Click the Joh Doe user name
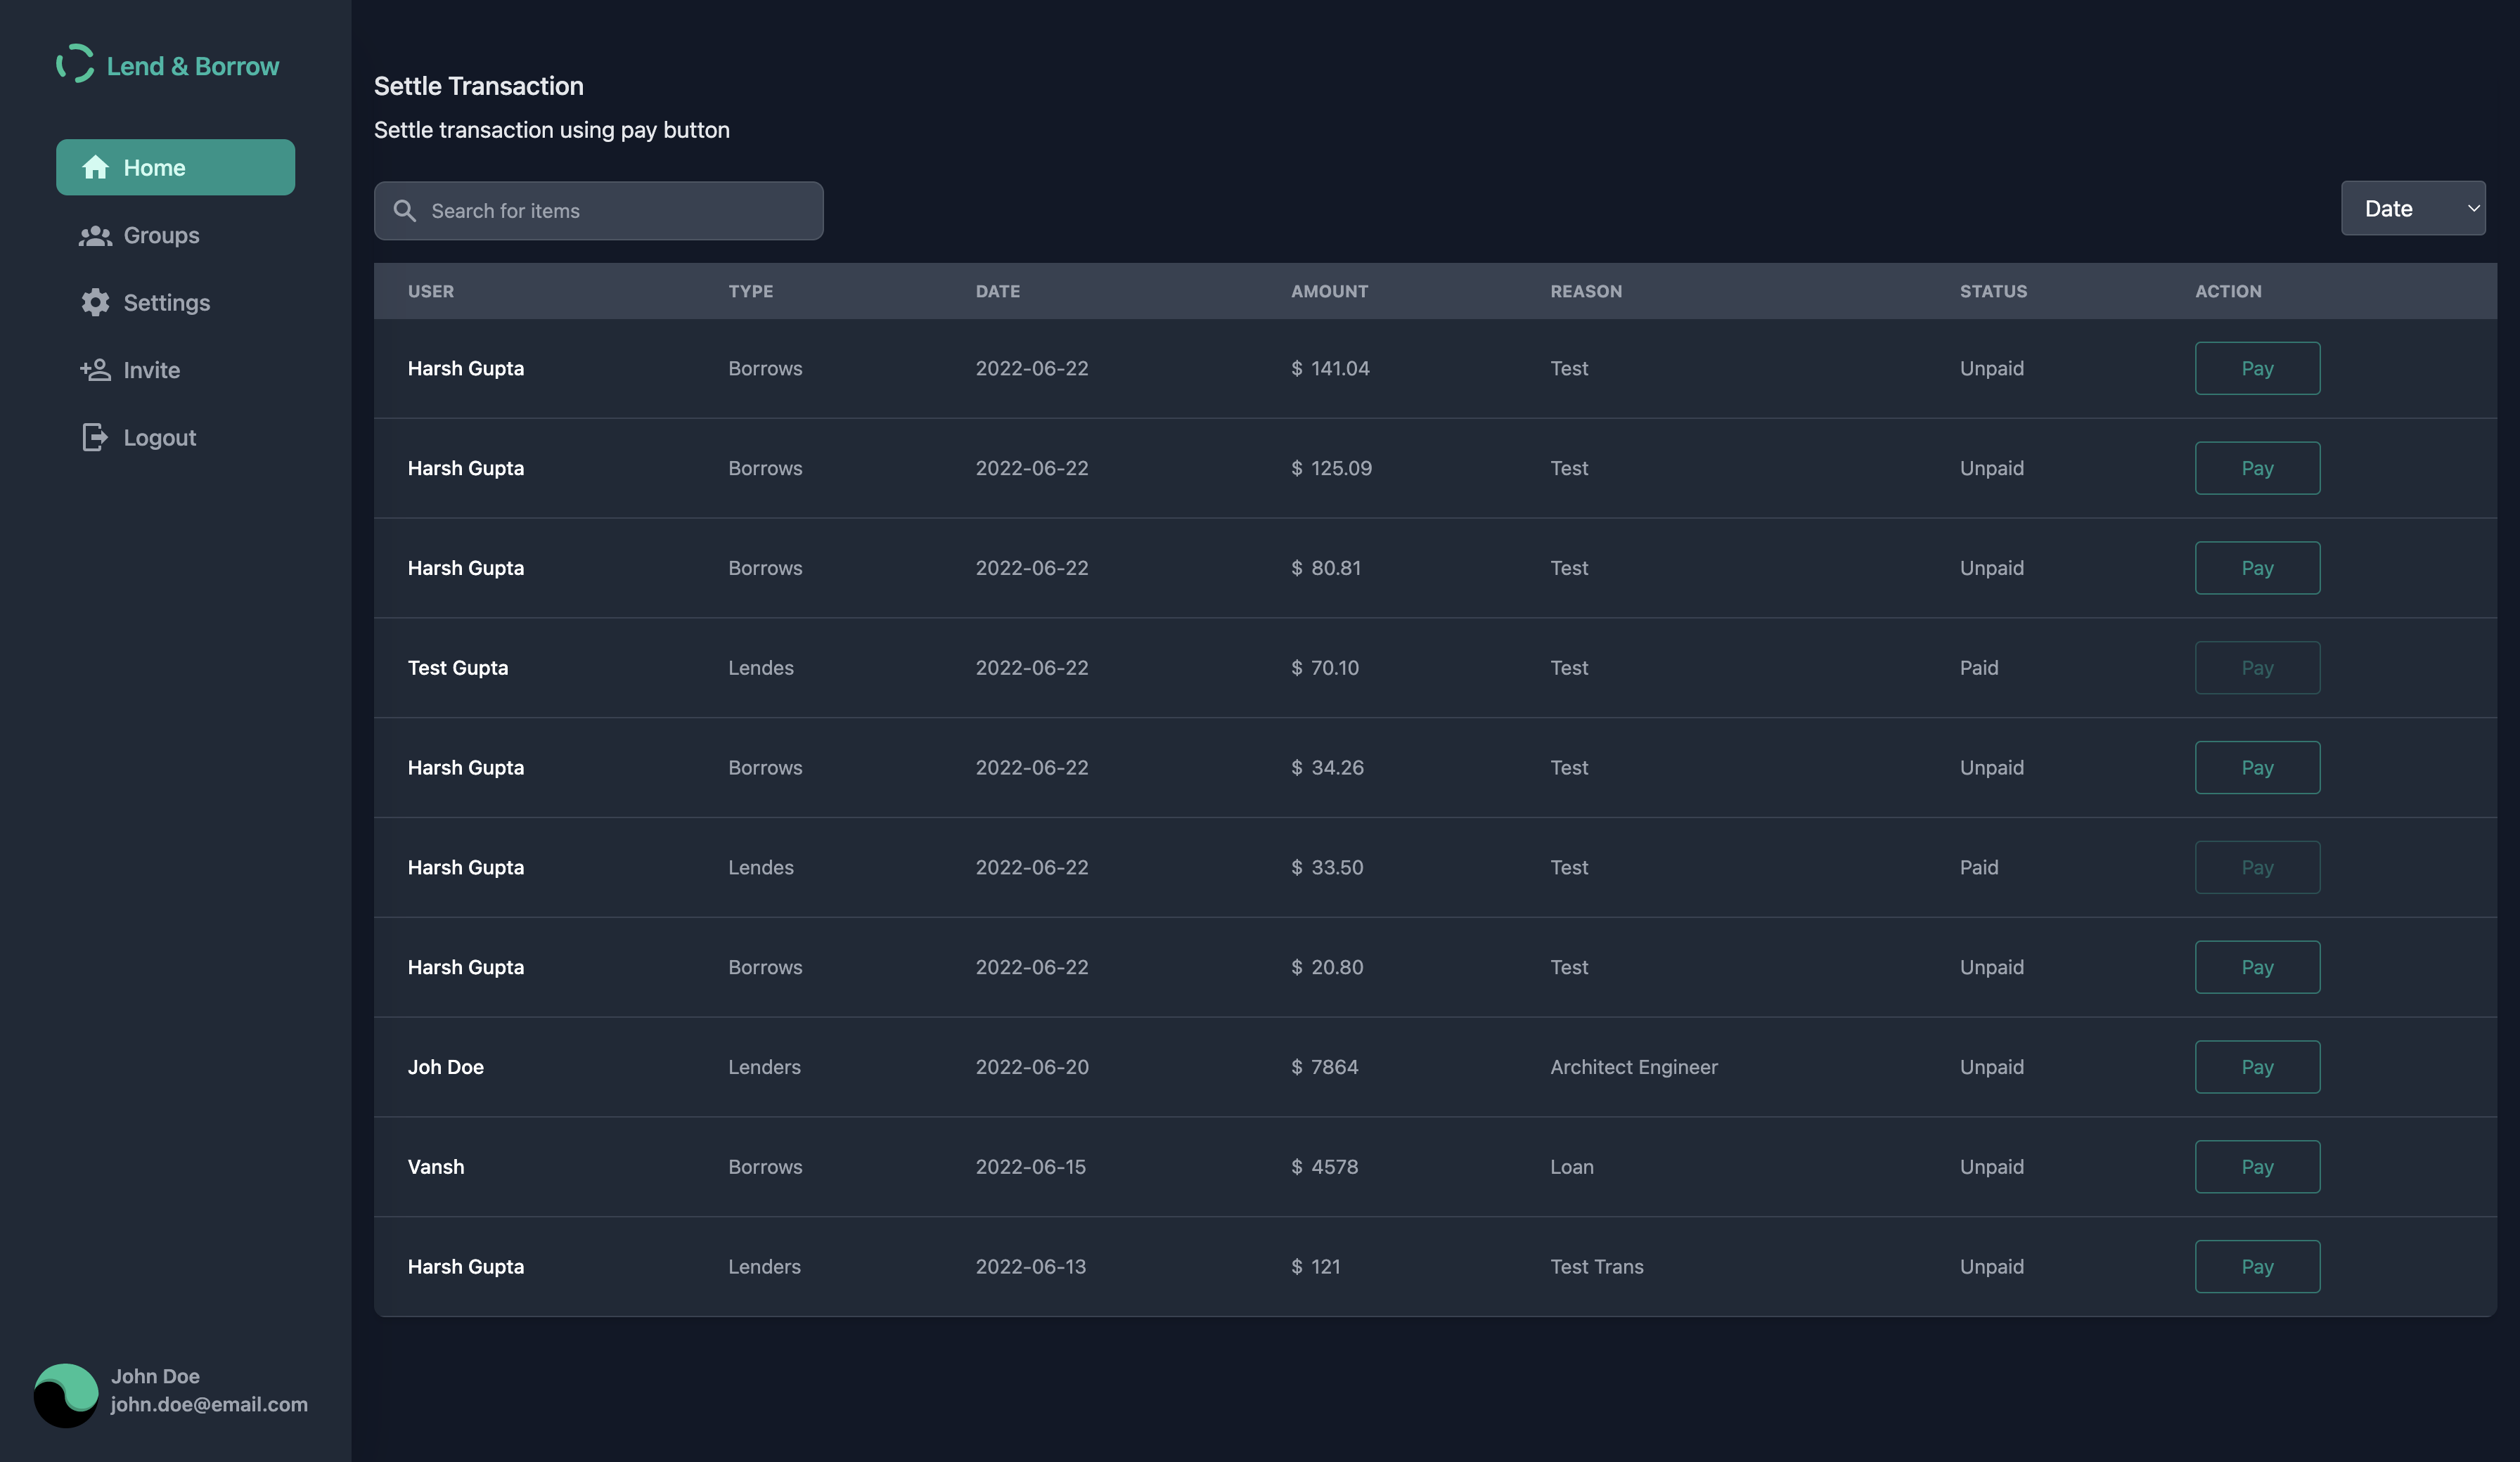This screenshot has width=2520, height=1462. pyautogui.click(x=445, y=1067)
